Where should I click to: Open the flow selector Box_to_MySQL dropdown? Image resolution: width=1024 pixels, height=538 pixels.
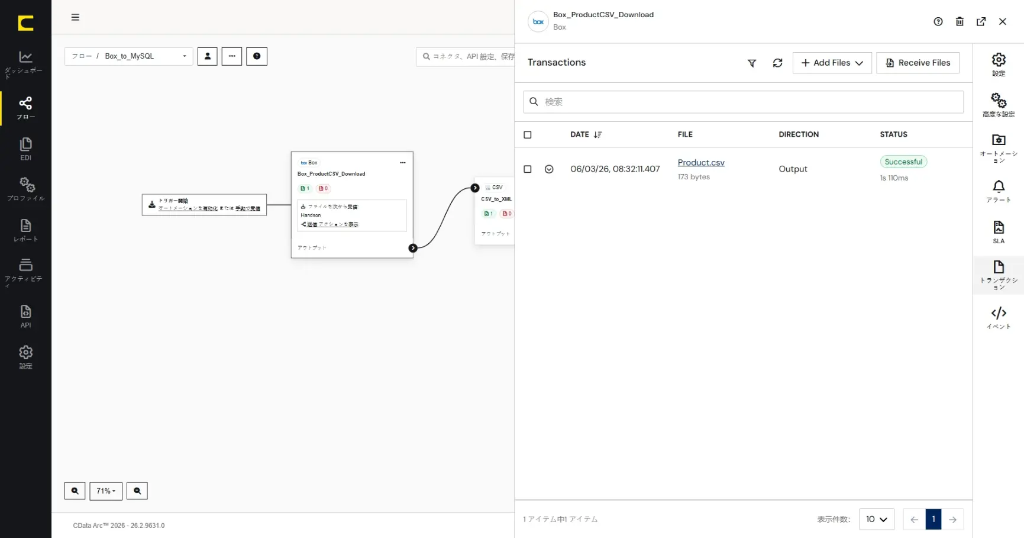129,56
